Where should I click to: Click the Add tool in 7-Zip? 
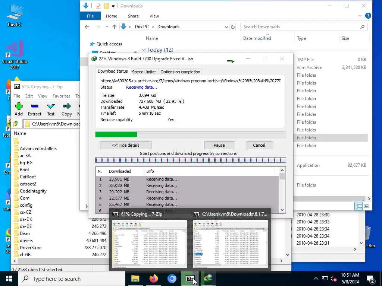(19, 109)
